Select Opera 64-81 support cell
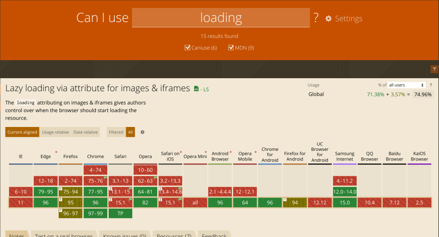Image resolution: width=439 pixels, height=237 pixels. [145, 192]
